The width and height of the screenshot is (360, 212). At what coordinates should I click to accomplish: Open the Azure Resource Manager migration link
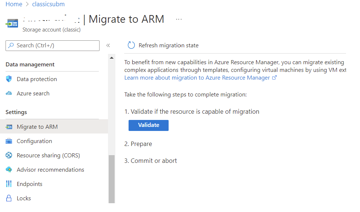point(197,77)
